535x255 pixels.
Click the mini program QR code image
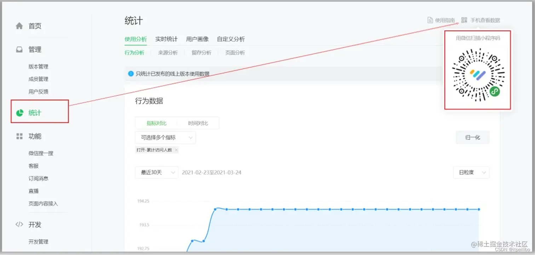tap(478, 75)
